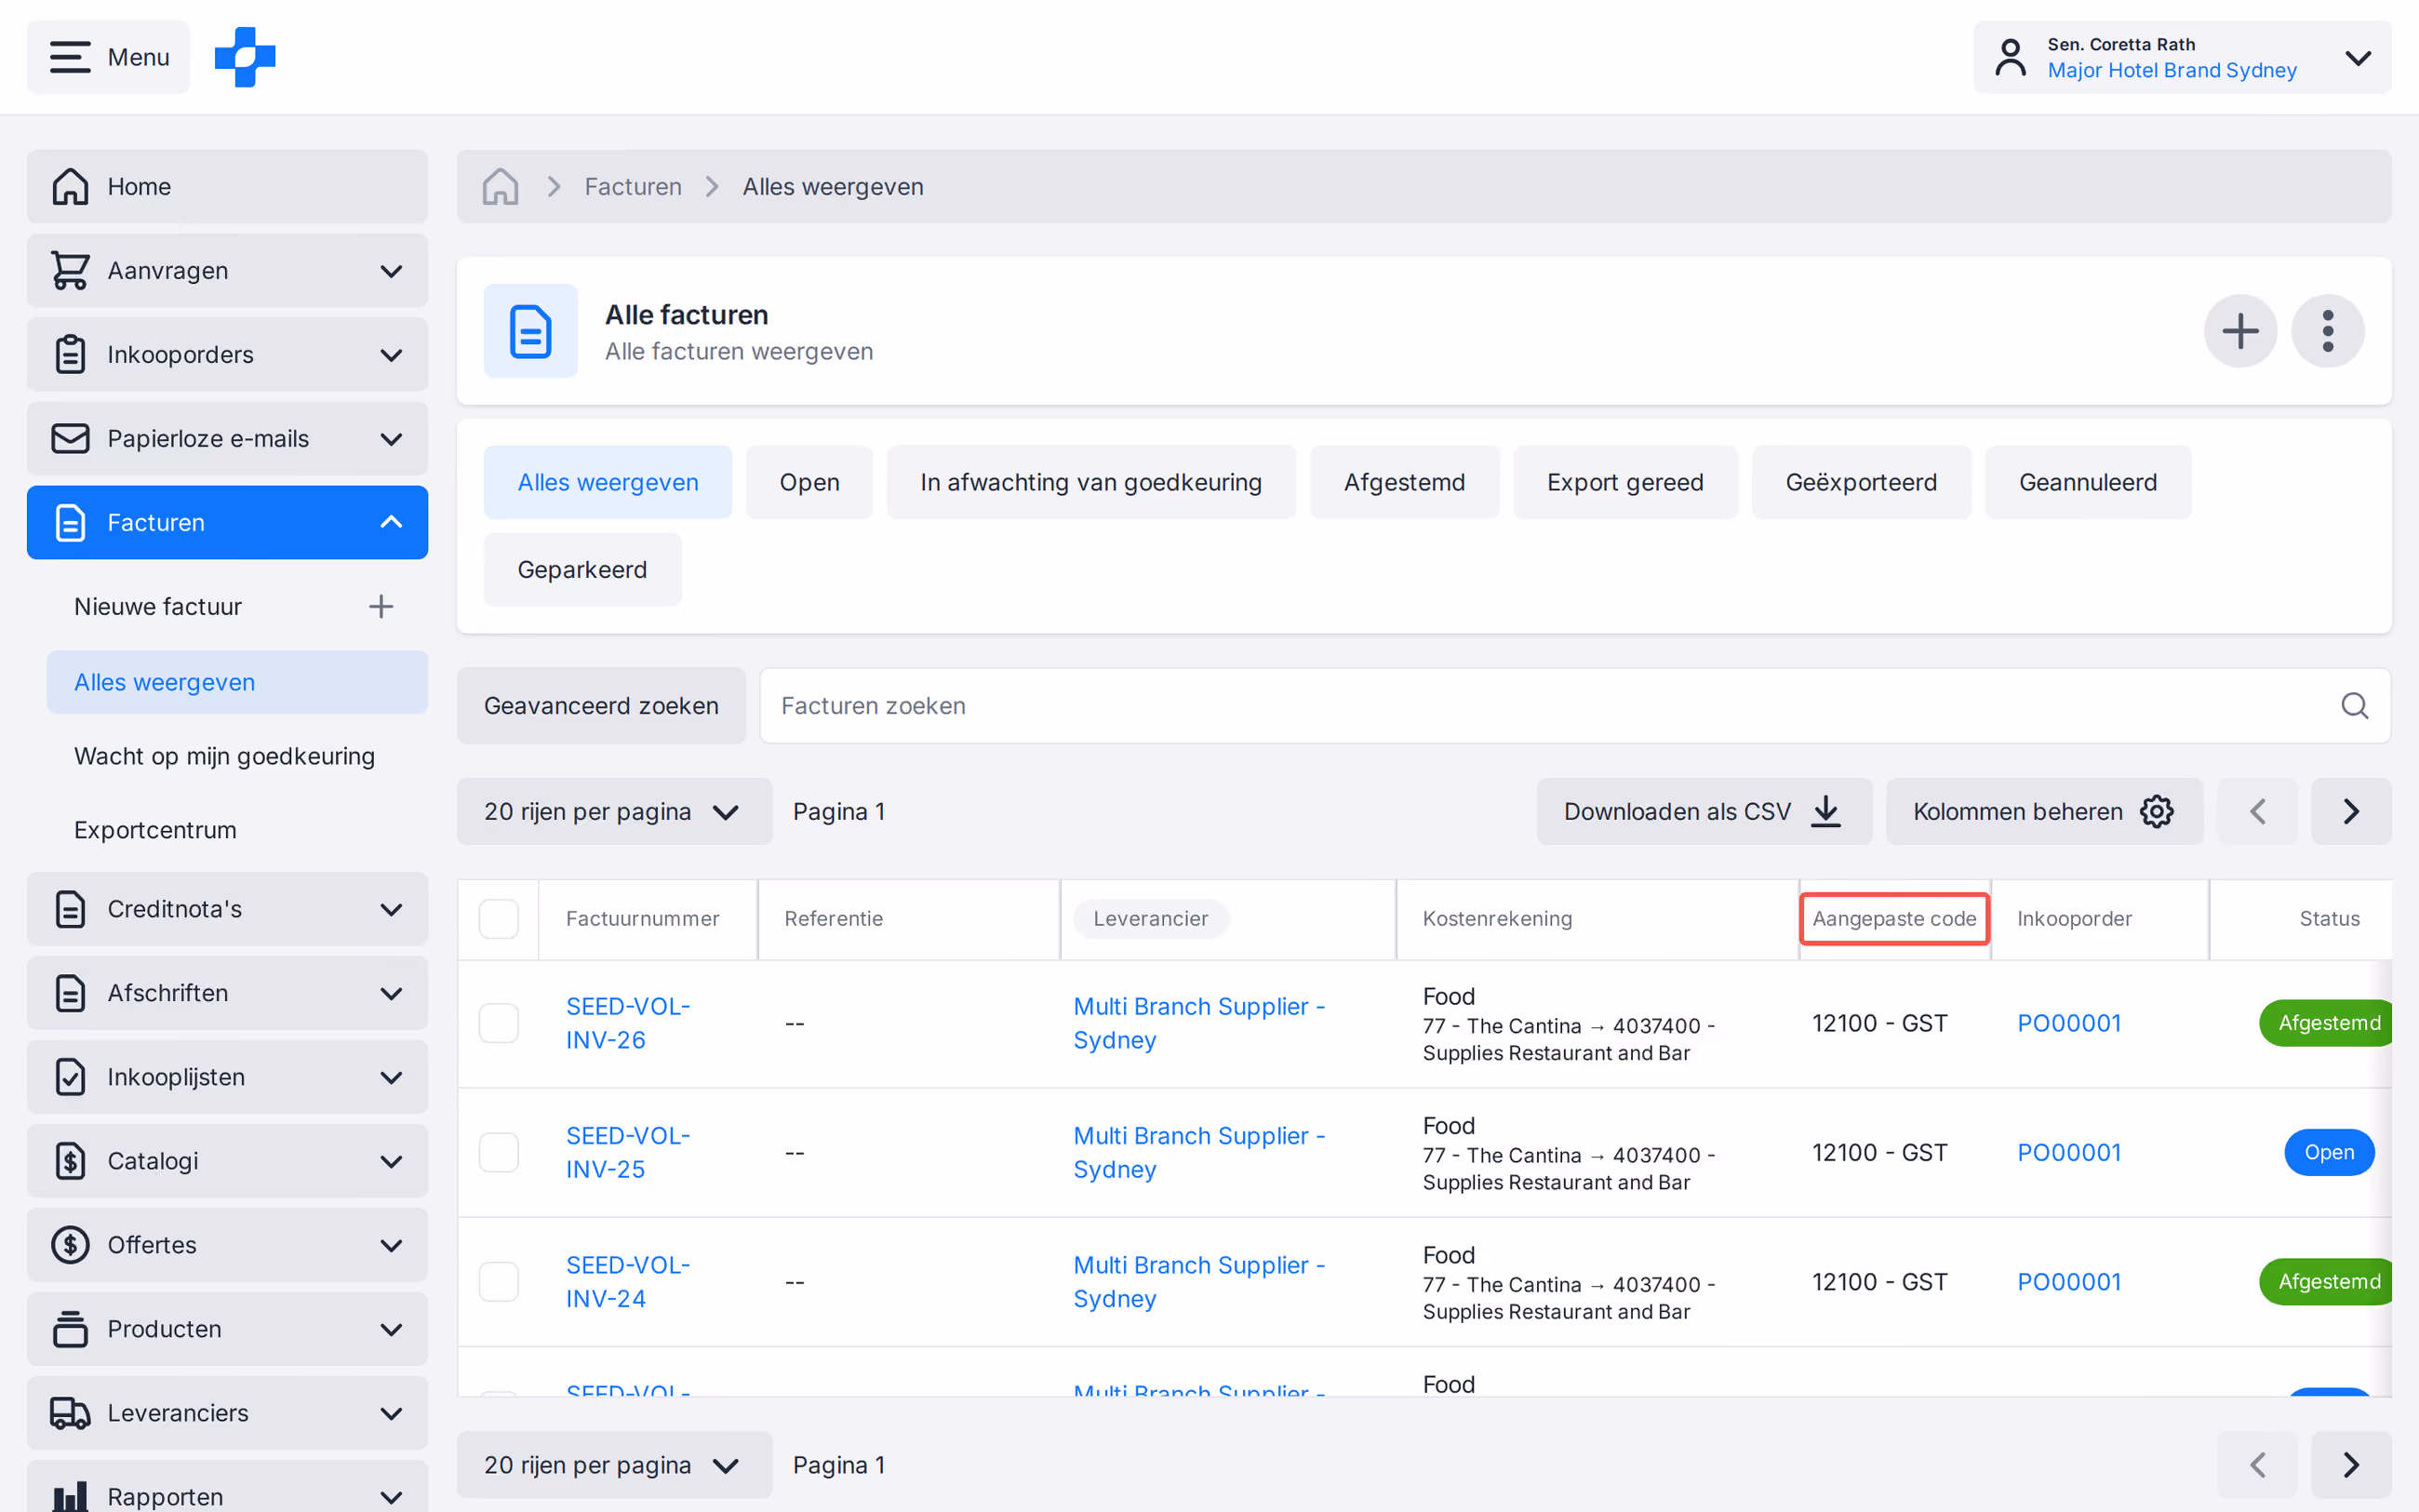The height and width of the screenshot is (1512, 2419).
Task: Click the blue cross app logo
Action: (245, 57)
